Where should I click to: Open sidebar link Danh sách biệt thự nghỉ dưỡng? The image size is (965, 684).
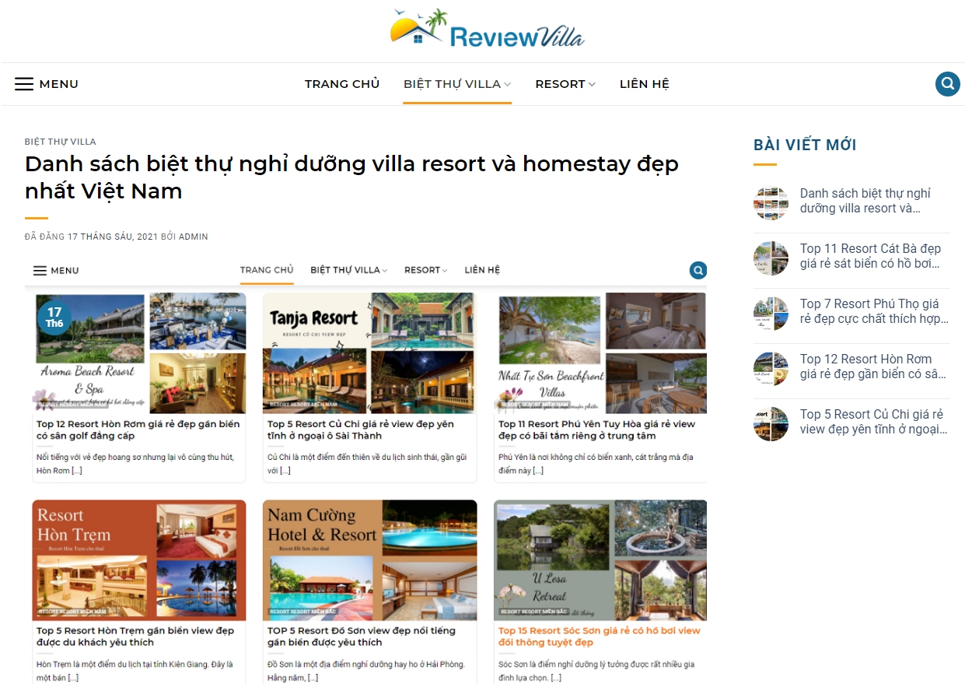(865, 201)
